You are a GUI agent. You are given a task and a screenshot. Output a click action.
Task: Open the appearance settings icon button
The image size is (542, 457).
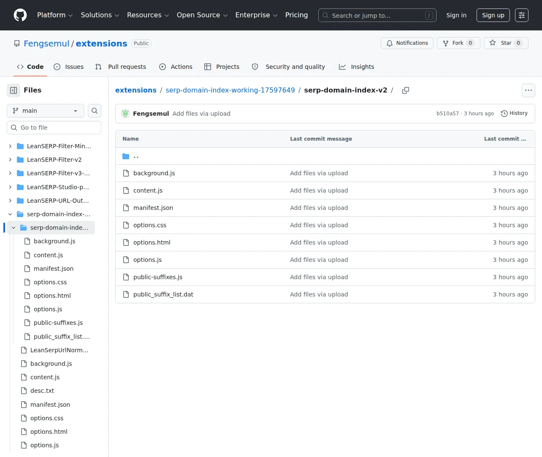click(522, 15)
